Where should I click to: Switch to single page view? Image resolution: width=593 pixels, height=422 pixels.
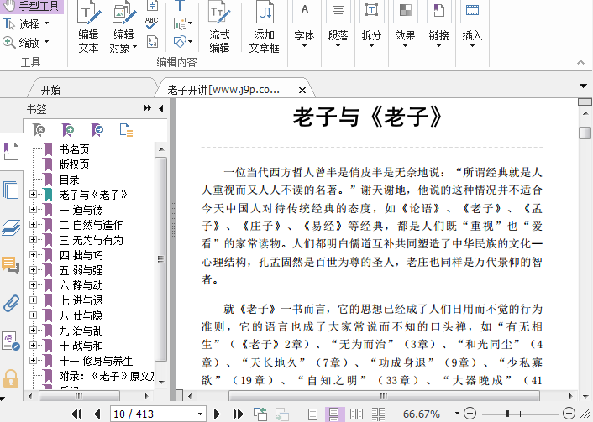312,414
